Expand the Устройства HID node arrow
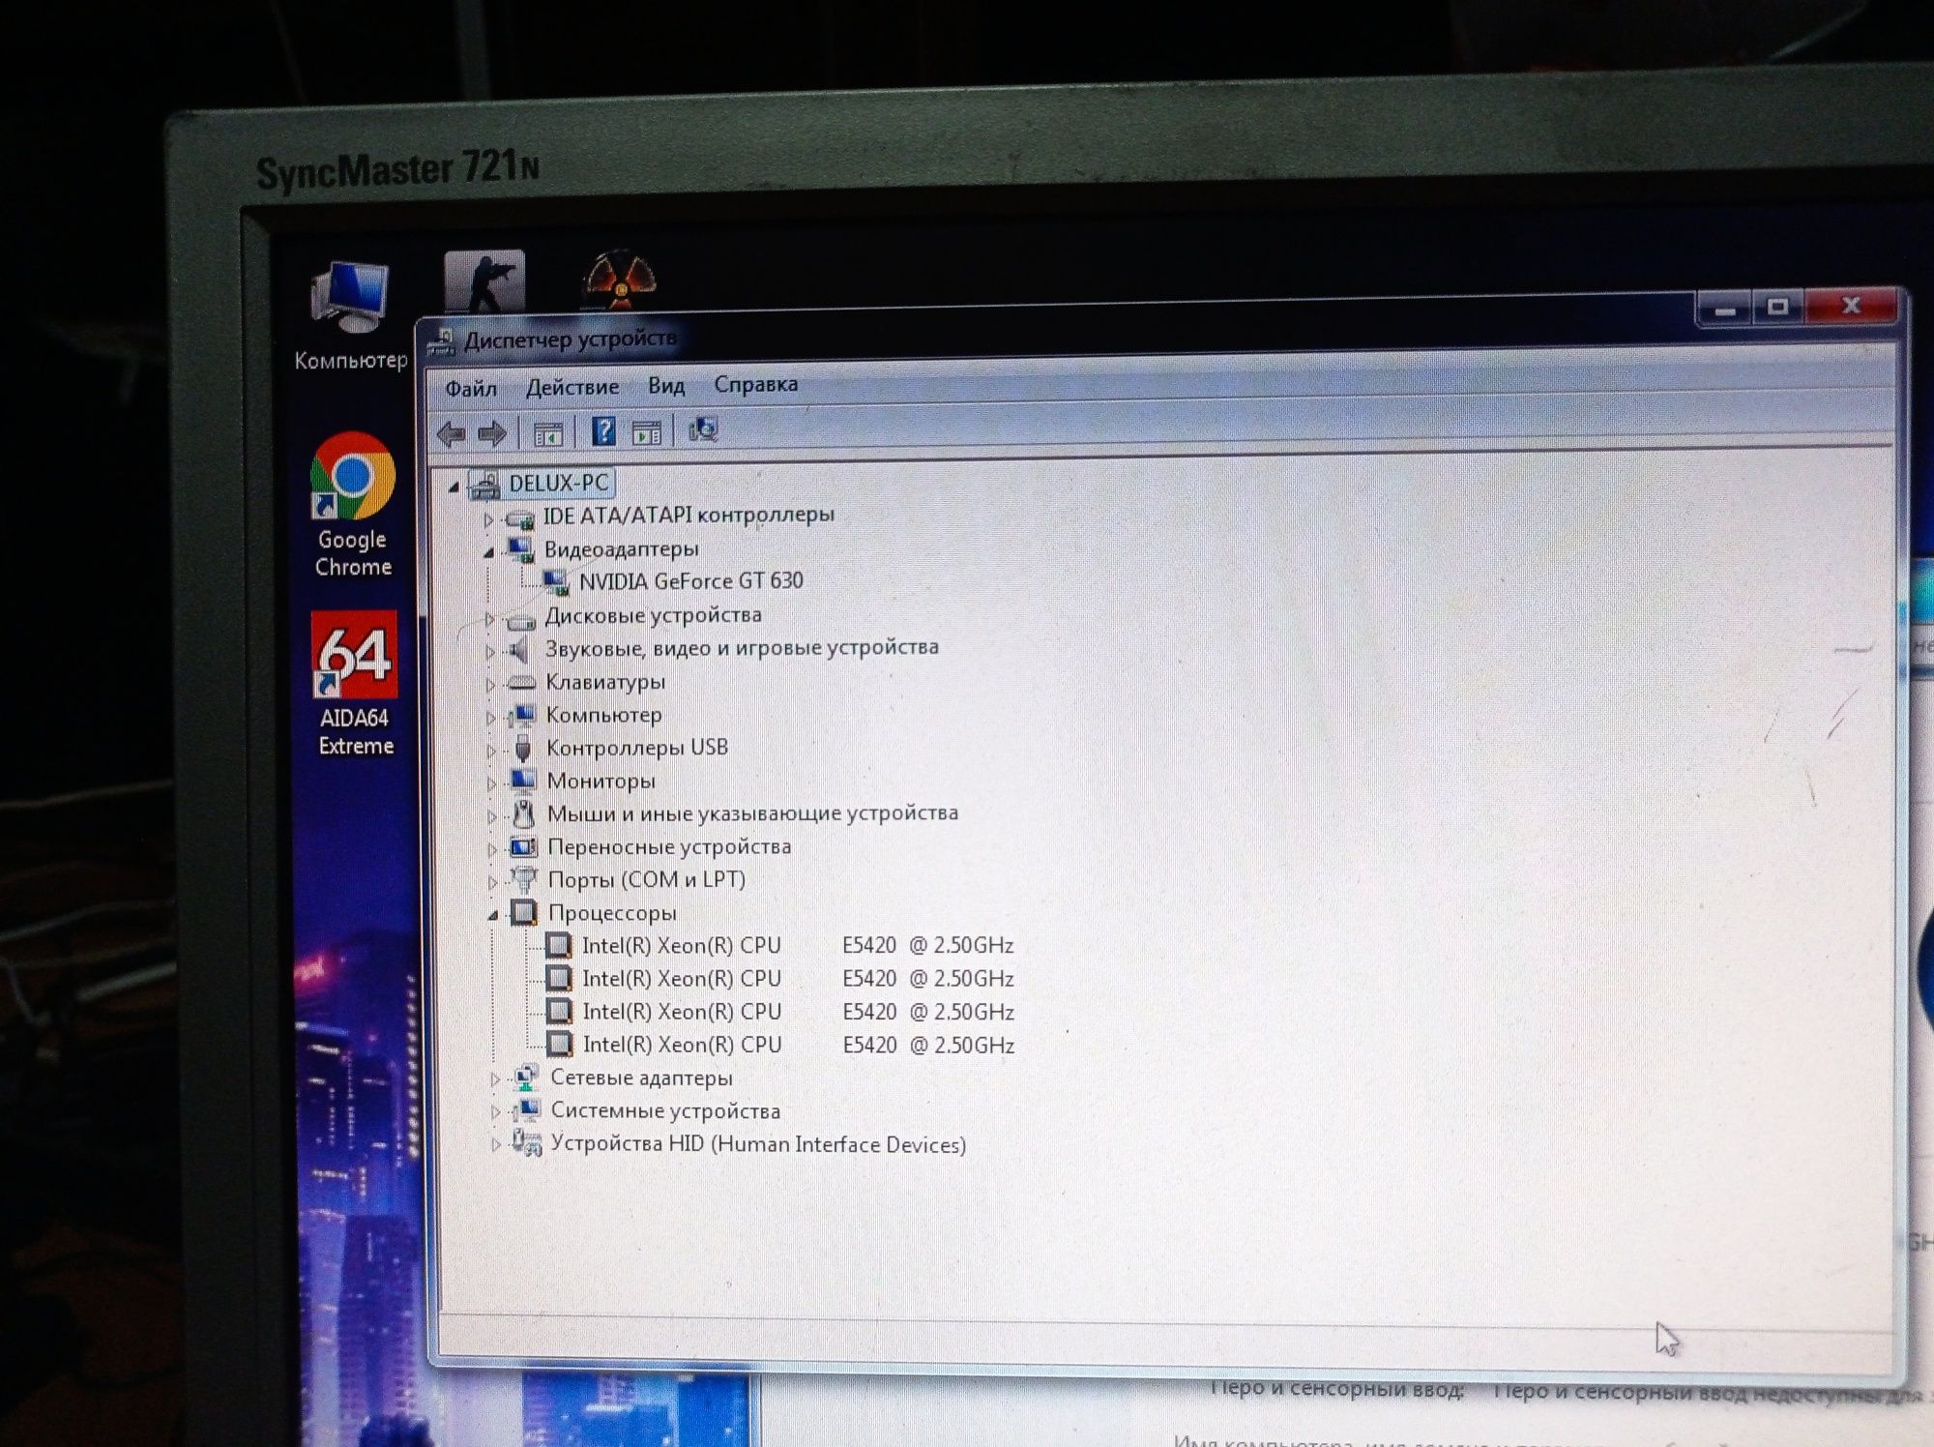Viewport: 1934px width, 1447px height. pos(495,1144)
